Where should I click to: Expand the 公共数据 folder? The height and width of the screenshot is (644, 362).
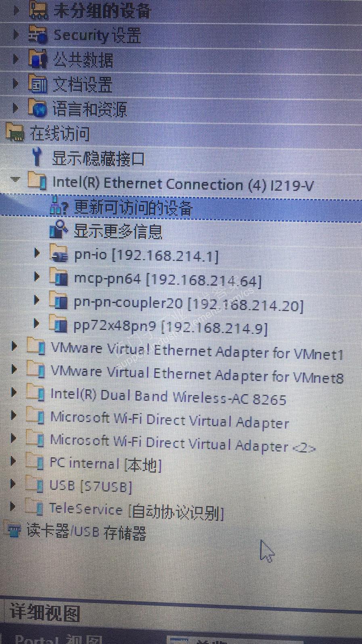pyautogui.click(x=16, y=59)
